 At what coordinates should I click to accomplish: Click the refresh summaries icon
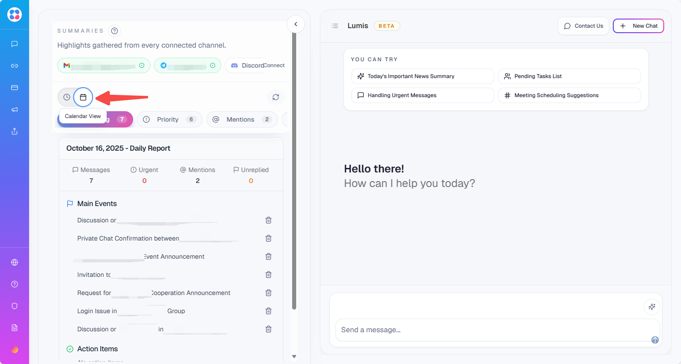[275, 97]
